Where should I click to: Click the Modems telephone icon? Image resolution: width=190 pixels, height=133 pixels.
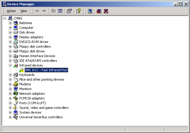(16, 84)
